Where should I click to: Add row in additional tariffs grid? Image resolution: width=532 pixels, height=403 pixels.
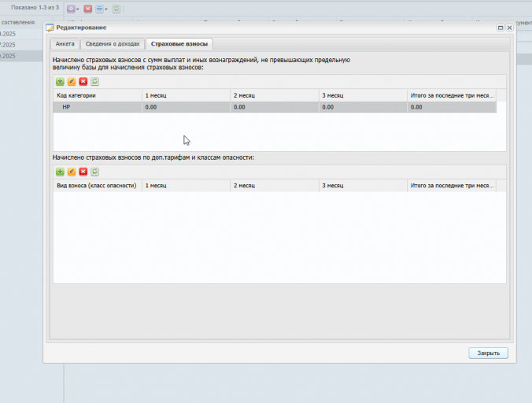click(x=60, y=172)
